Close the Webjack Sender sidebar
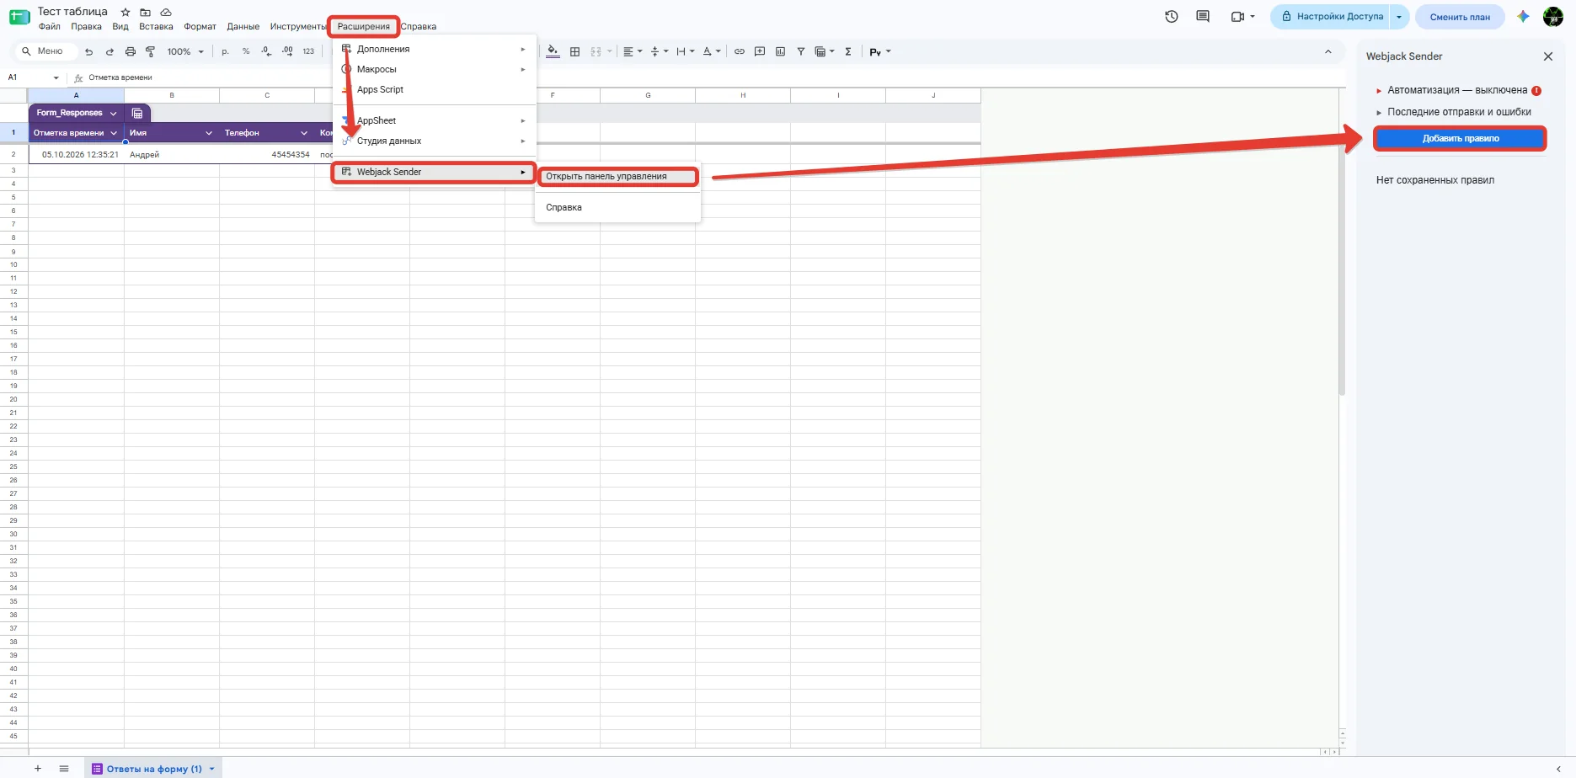 1547,56
